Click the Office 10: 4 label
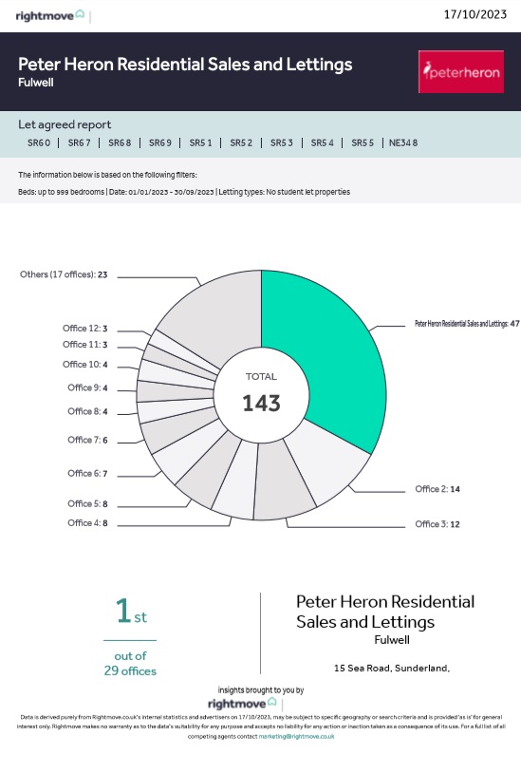Image resolution: width=521 pixels, height=774 pixels. point(84,365)
